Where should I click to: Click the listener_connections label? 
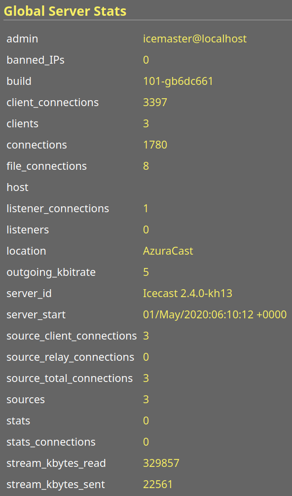coord(58,208)
